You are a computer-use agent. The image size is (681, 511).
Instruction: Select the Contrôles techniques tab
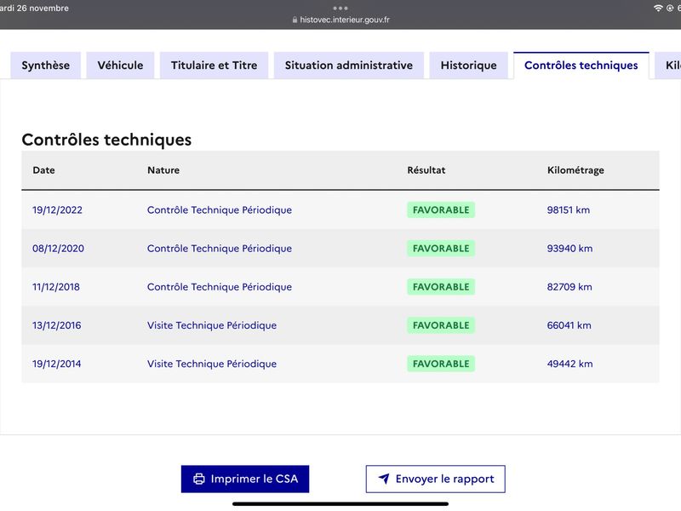[x=581, y=66]
